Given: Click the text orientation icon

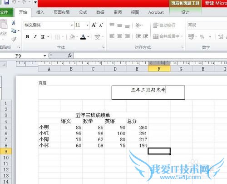Looking at the screenshot, I should (x=138, y=25).
